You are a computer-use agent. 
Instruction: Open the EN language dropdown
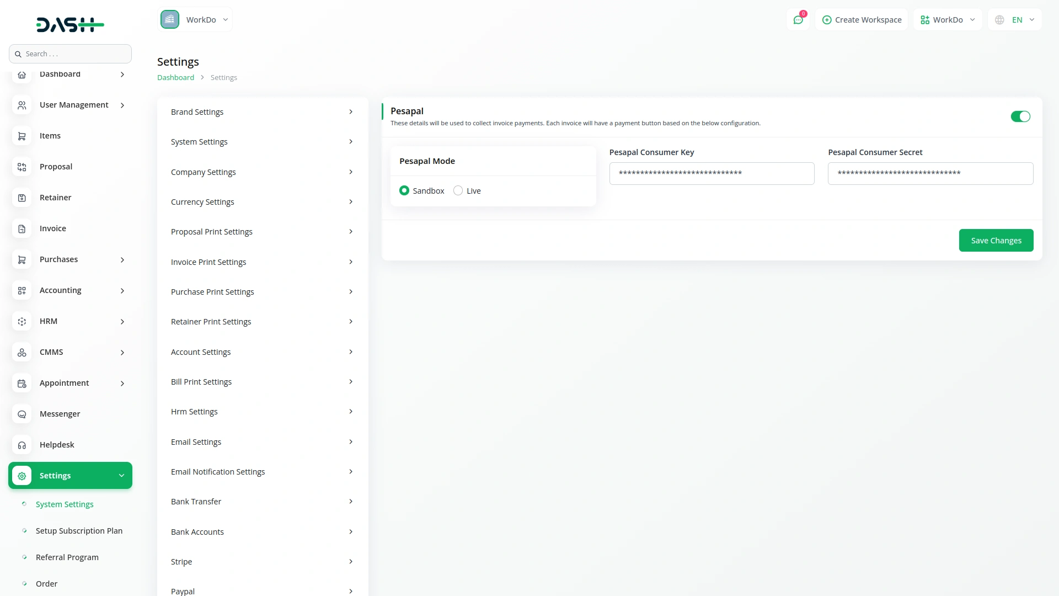point(1015,20)
